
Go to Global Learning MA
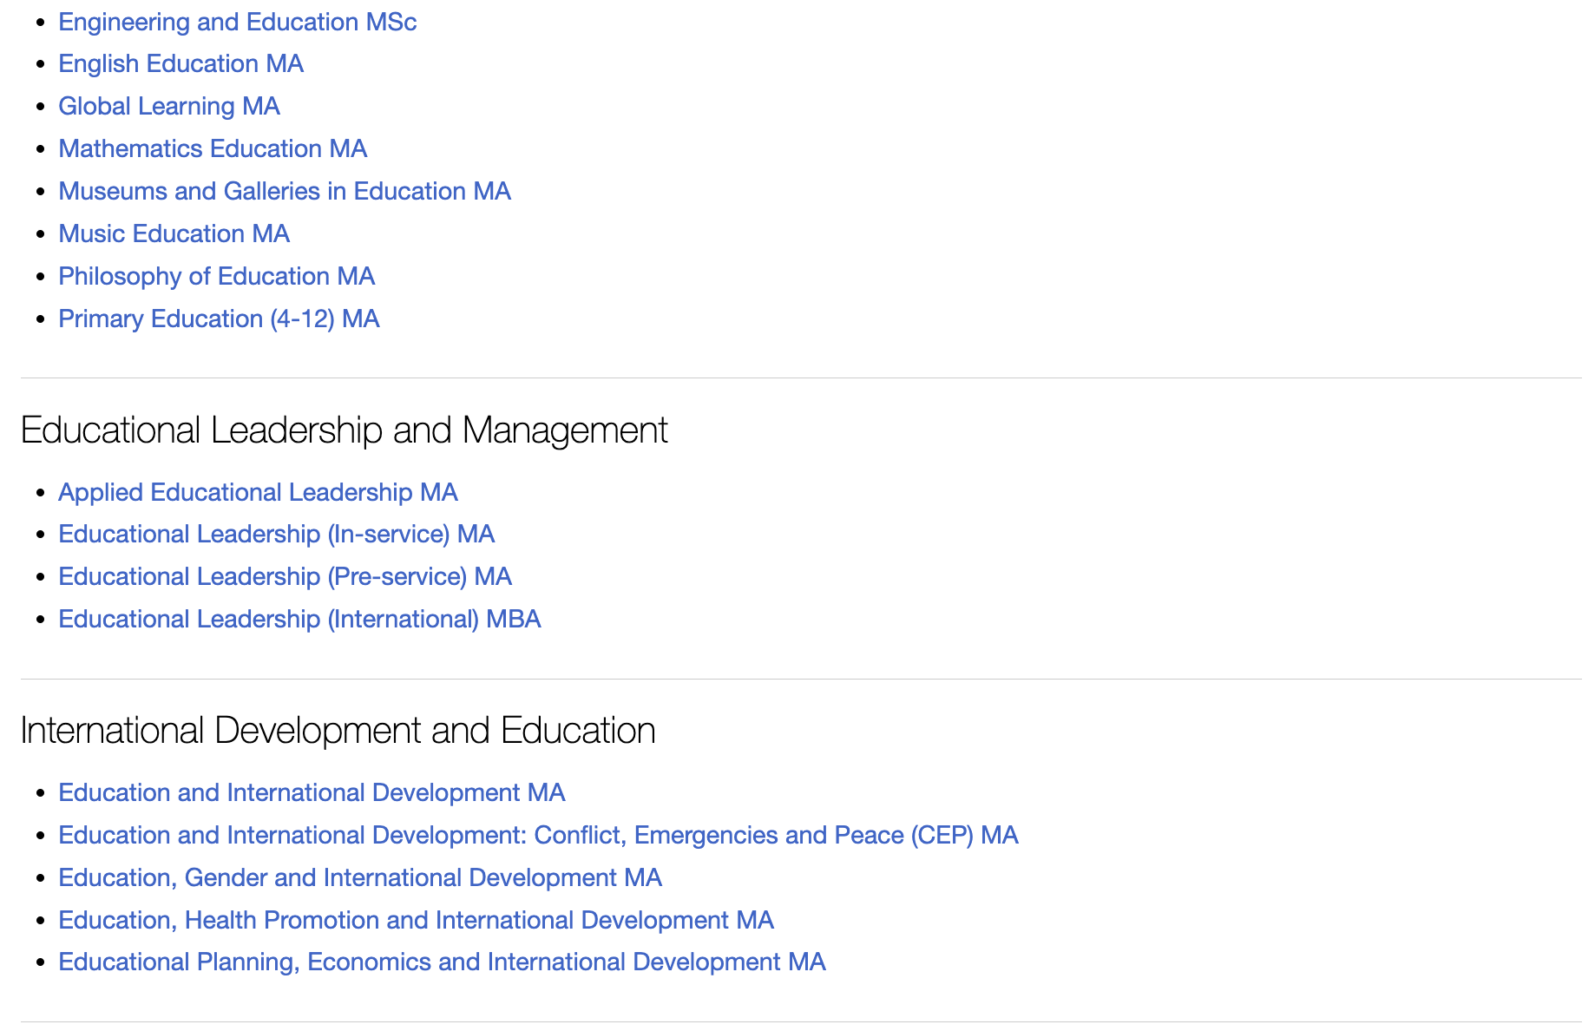coord(168,107)
